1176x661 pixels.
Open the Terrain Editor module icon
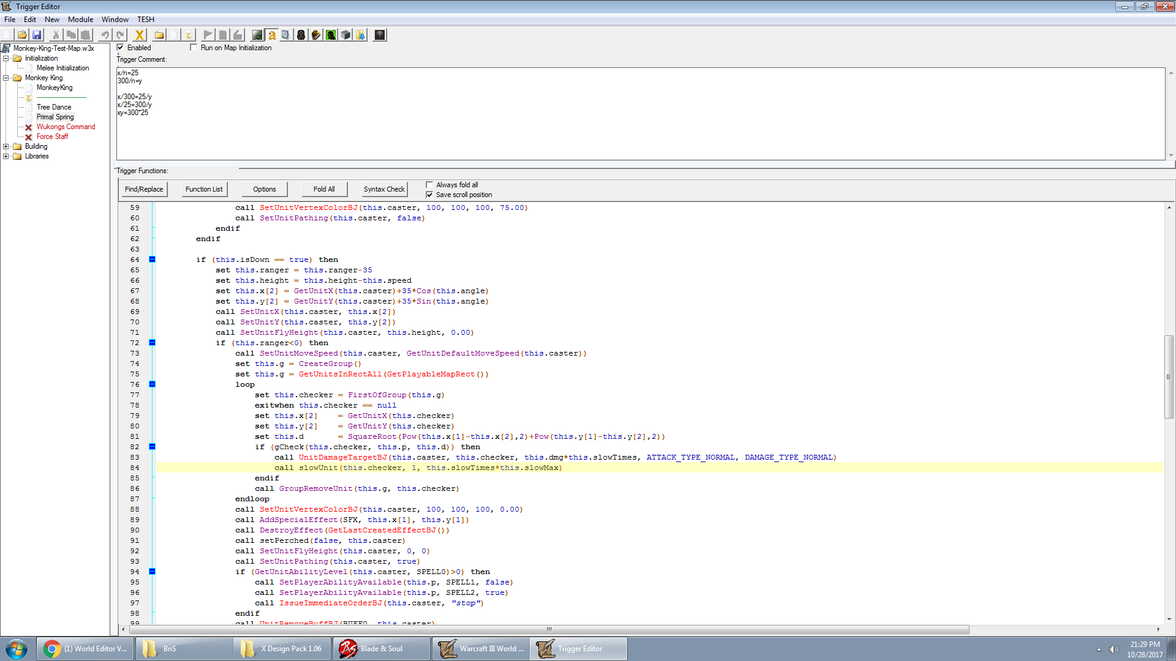click(257, 35)
